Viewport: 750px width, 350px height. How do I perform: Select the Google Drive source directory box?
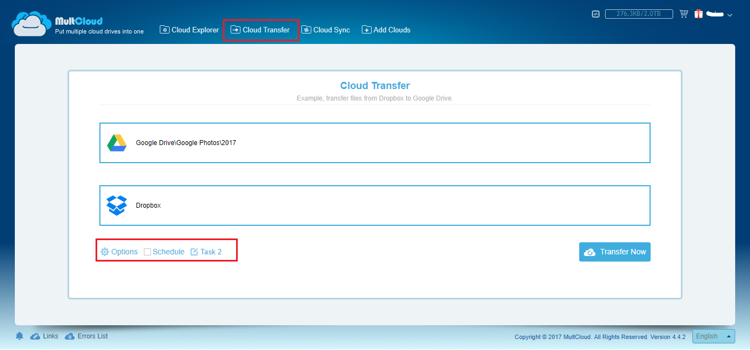click(x=375, y=143)
